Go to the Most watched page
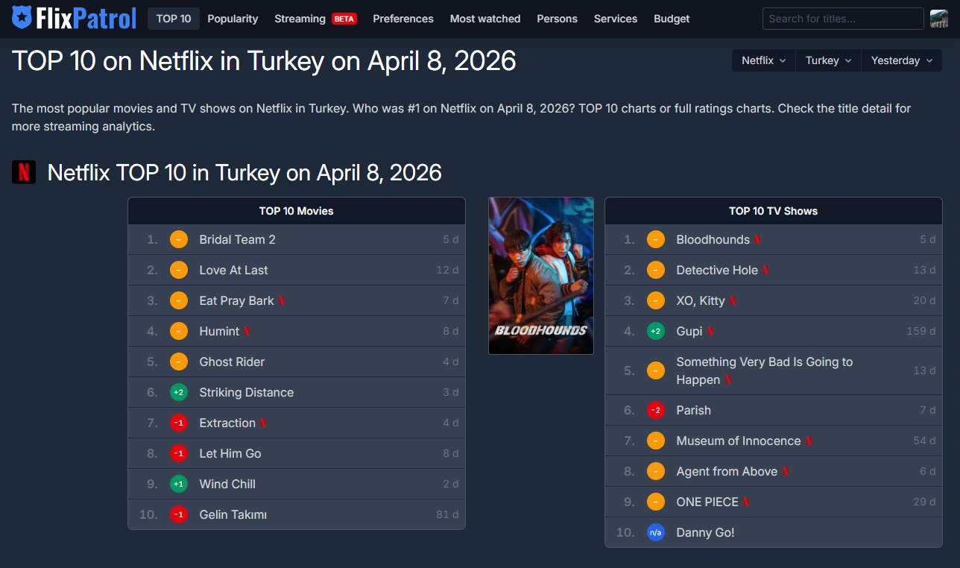Viewport: 960px width, 568px height. click(485, 19)
